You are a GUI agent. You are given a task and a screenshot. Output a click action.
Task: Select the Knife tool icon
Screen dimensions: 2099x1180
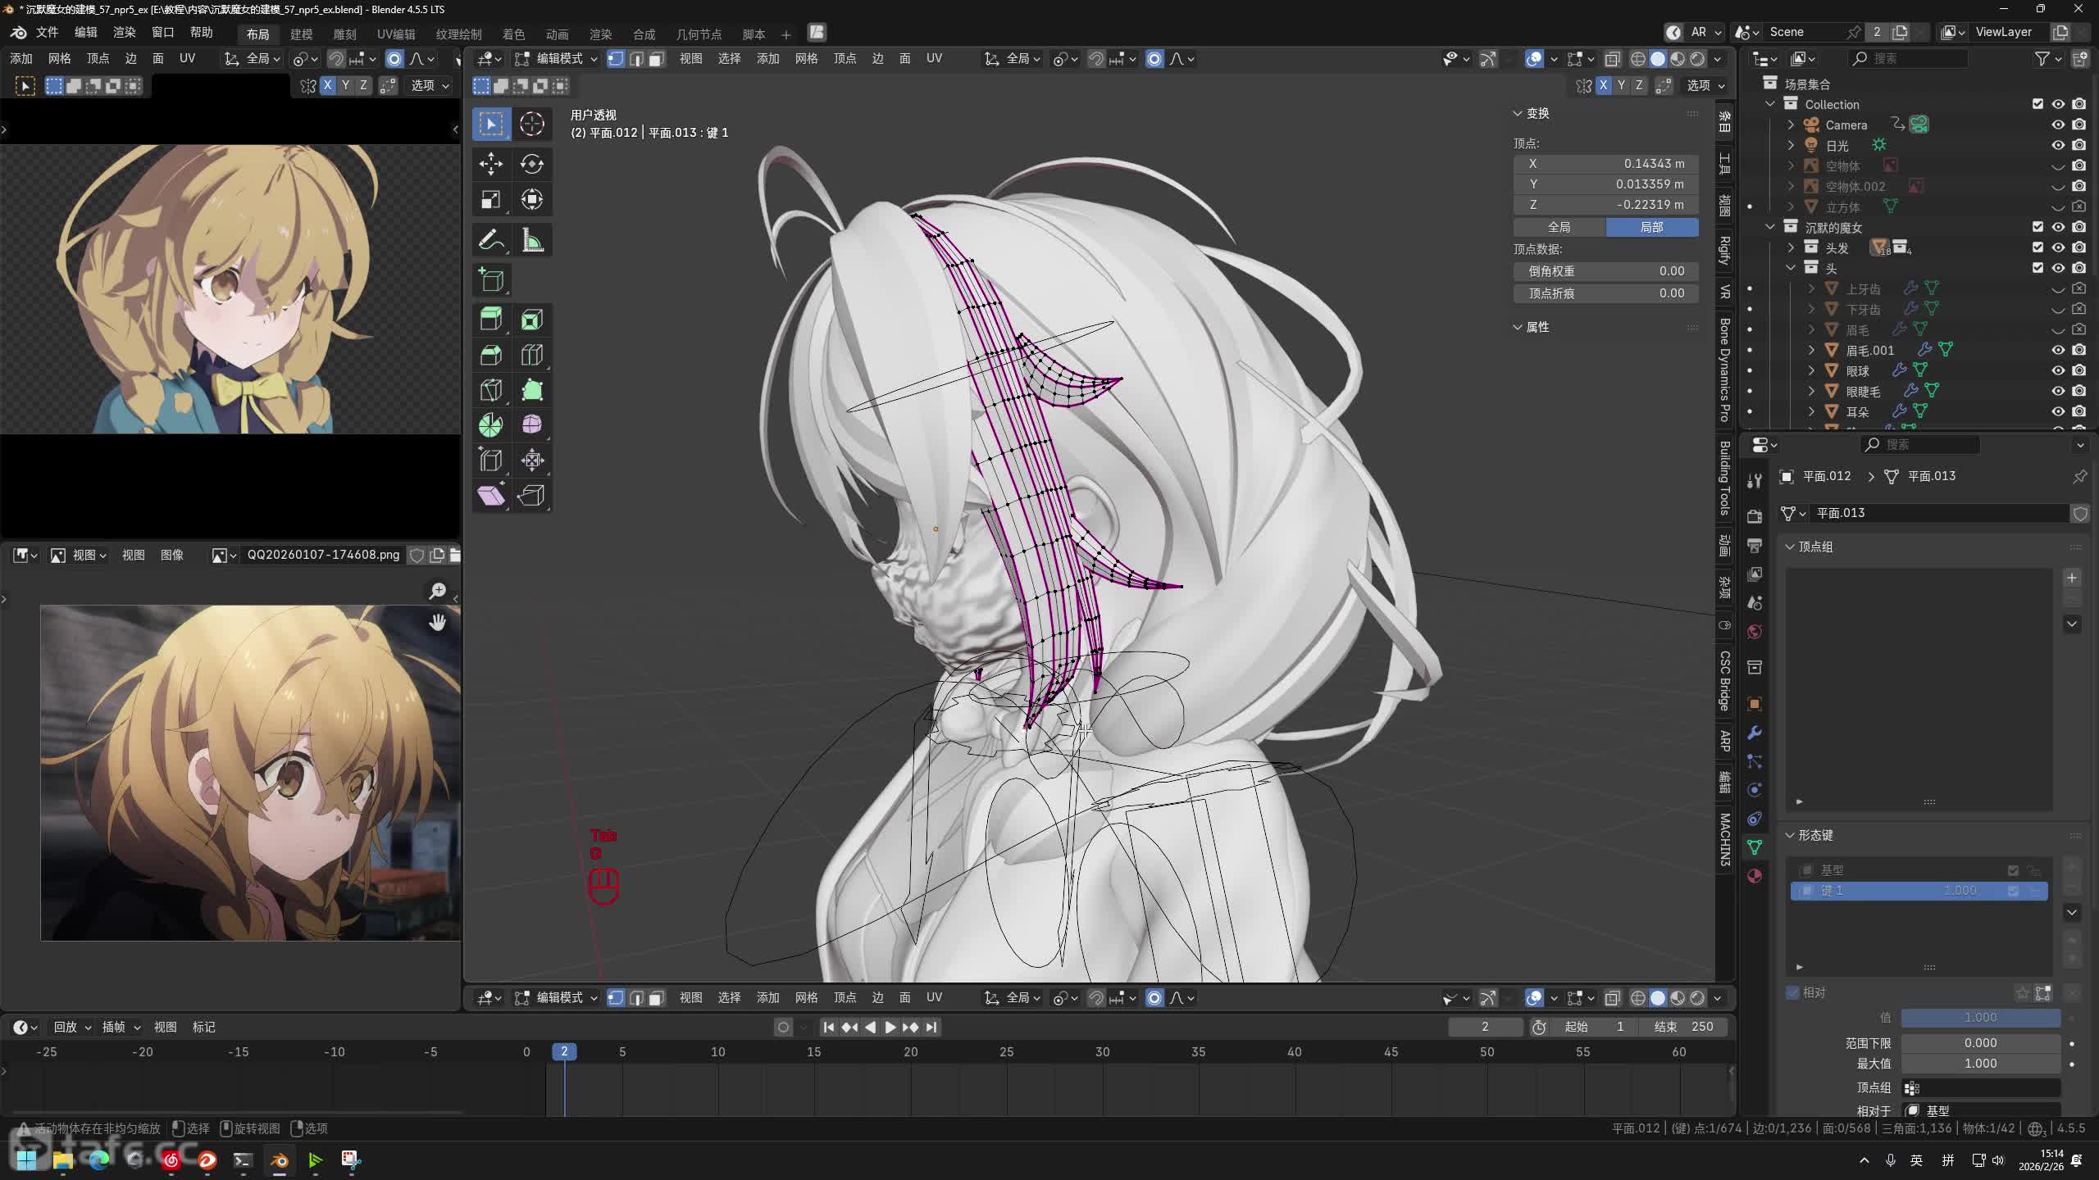(490, 390)
